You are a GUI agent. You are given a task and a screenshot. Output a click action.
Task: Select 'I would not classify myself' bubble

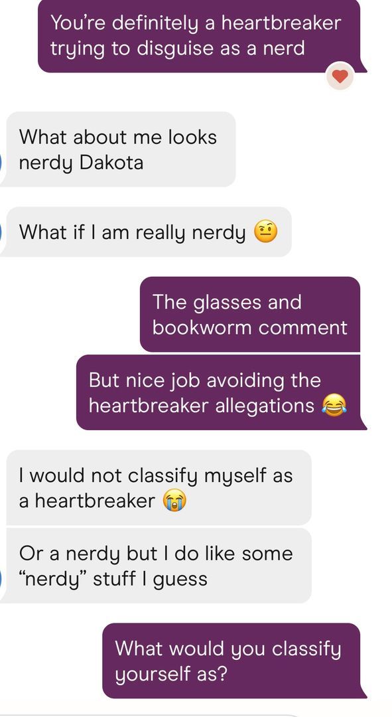pyautogui.click(x=159, y=487)
